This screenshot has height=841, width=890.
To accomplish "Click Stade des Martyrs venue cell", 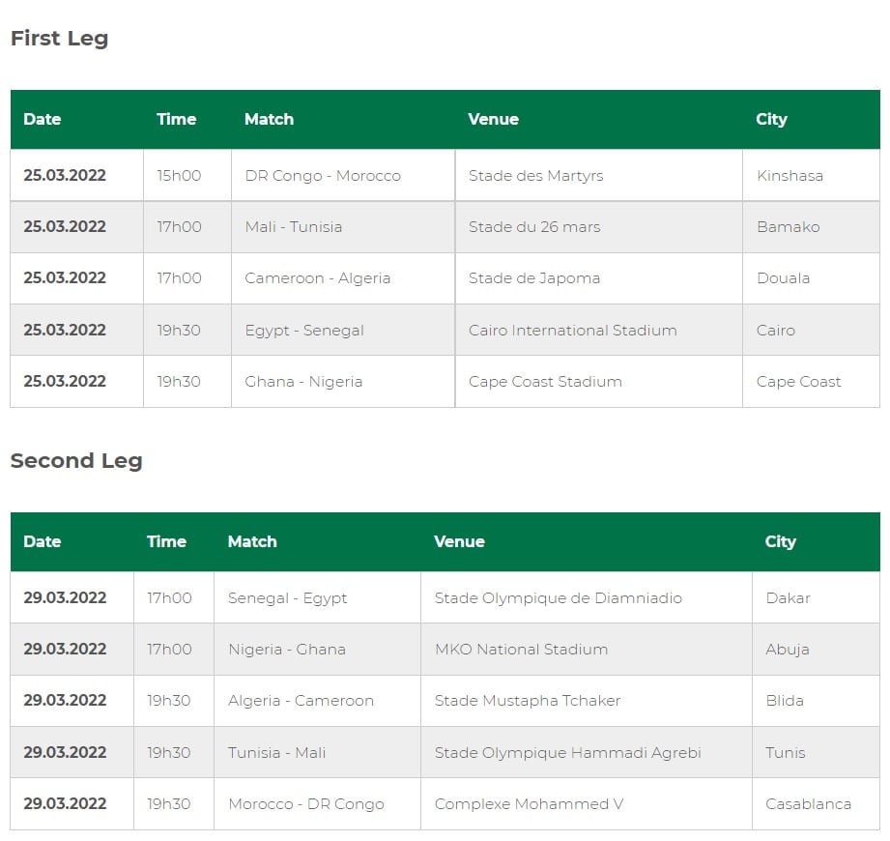I will (x=599, y=176).
